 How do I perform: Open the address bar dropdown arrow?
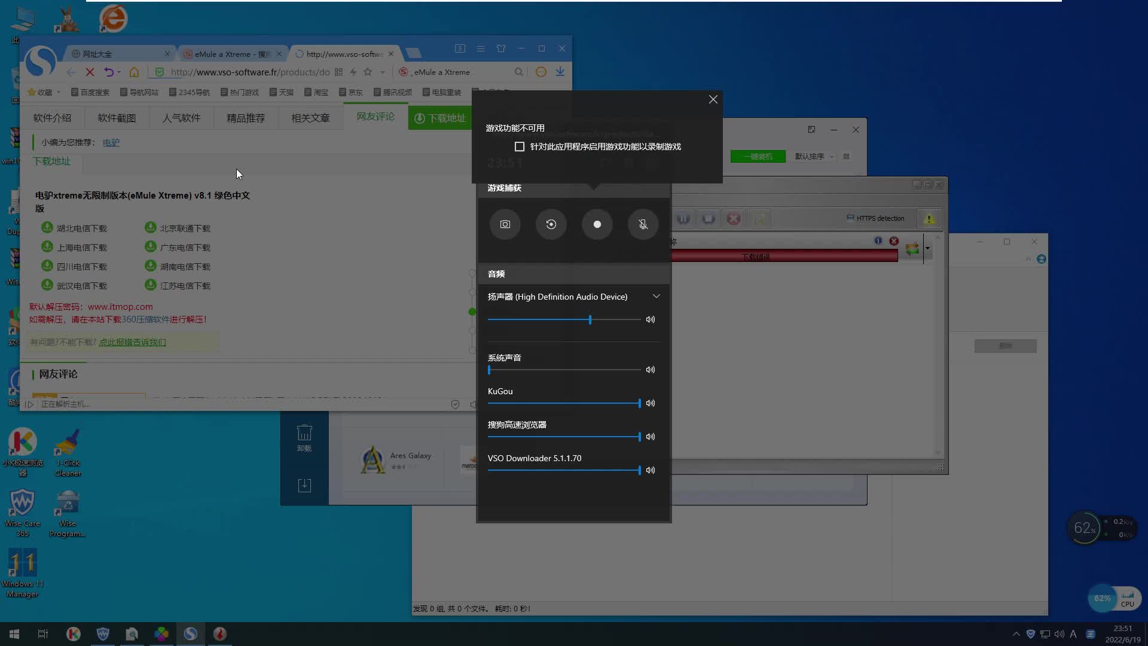(x=383, y=72)
